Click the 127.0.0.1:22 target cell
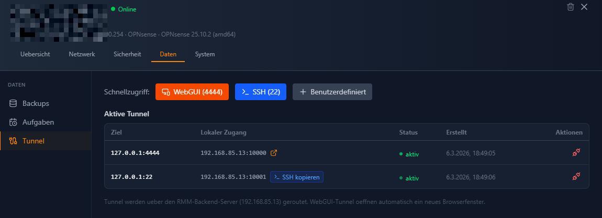This screenshot has width=602, height=218. pos(132,177)
